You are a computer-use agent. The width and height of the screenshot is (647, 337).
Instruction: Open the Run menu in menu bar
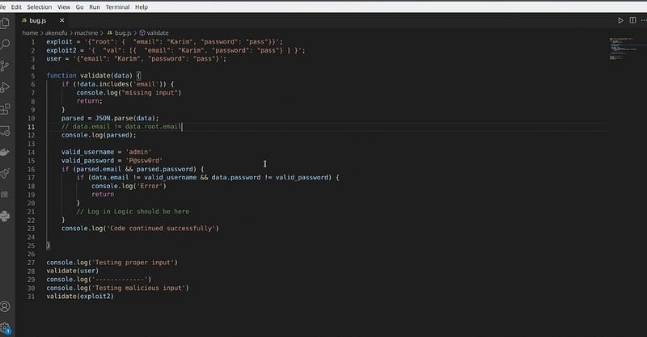(x=95, y=6)
